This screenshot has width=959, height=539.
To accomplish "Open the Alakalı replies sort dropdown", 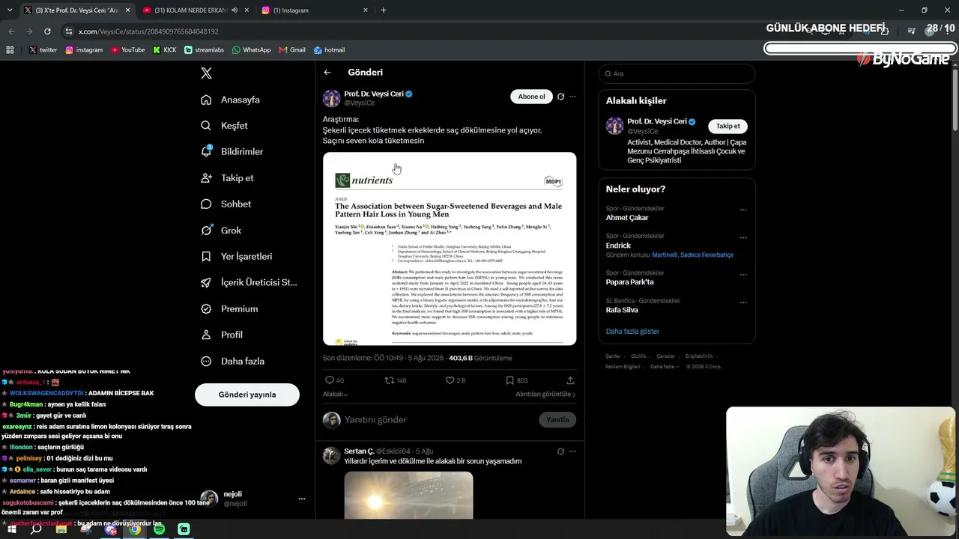I will click(x=335, y=394).
